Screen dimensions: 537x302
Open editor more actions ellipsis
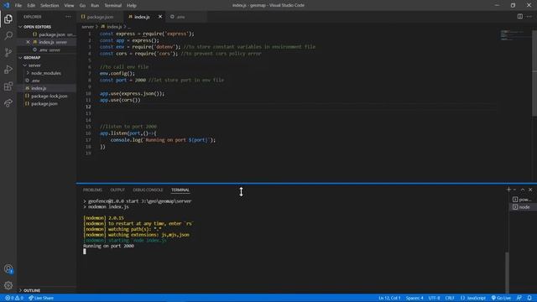click(x=529, y=17)
